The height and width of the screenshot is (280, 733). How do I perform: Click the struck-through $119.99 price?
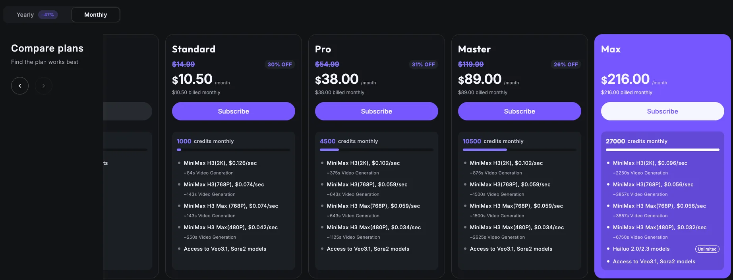pos(471,64)
